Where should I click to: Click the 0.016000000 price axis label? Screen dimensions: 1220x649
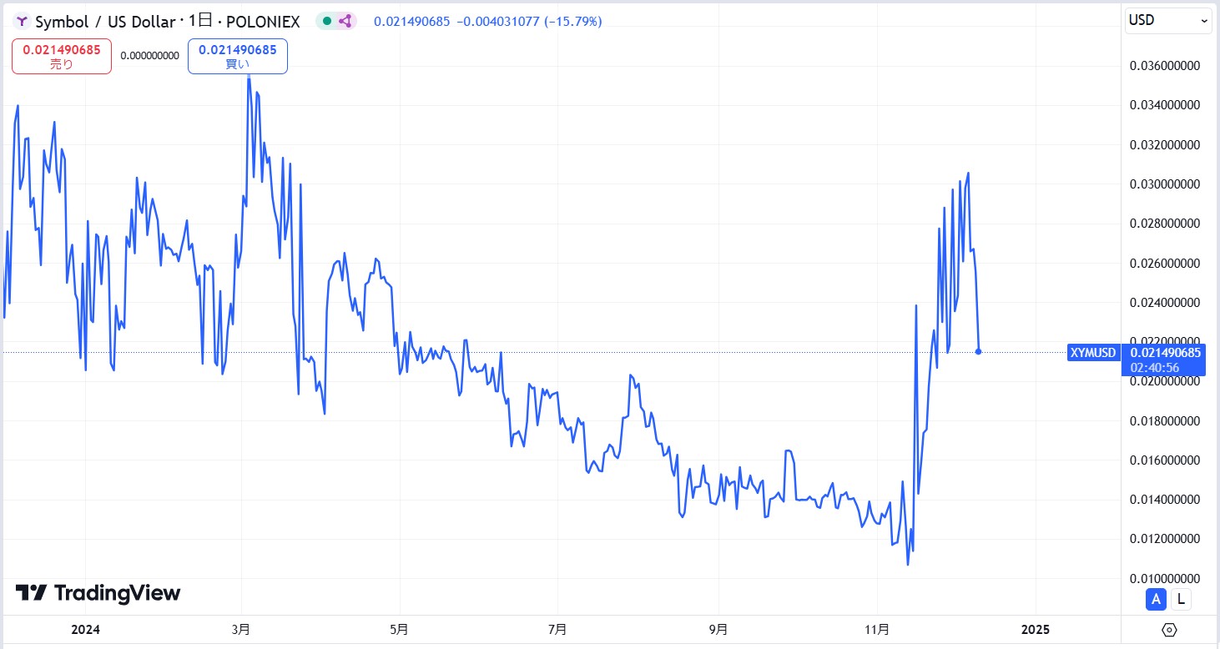[1164, 460]
